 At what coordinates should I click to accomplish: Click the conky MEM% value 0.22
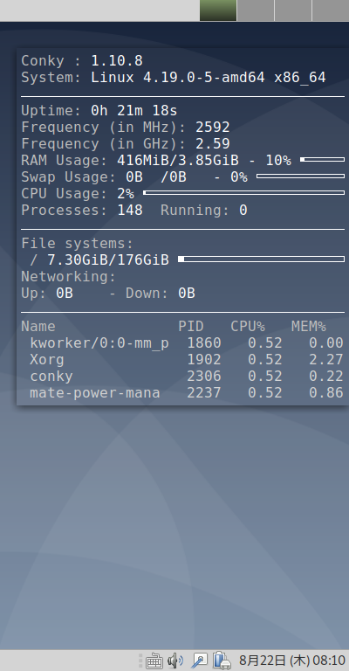click(x=326, y=377)
